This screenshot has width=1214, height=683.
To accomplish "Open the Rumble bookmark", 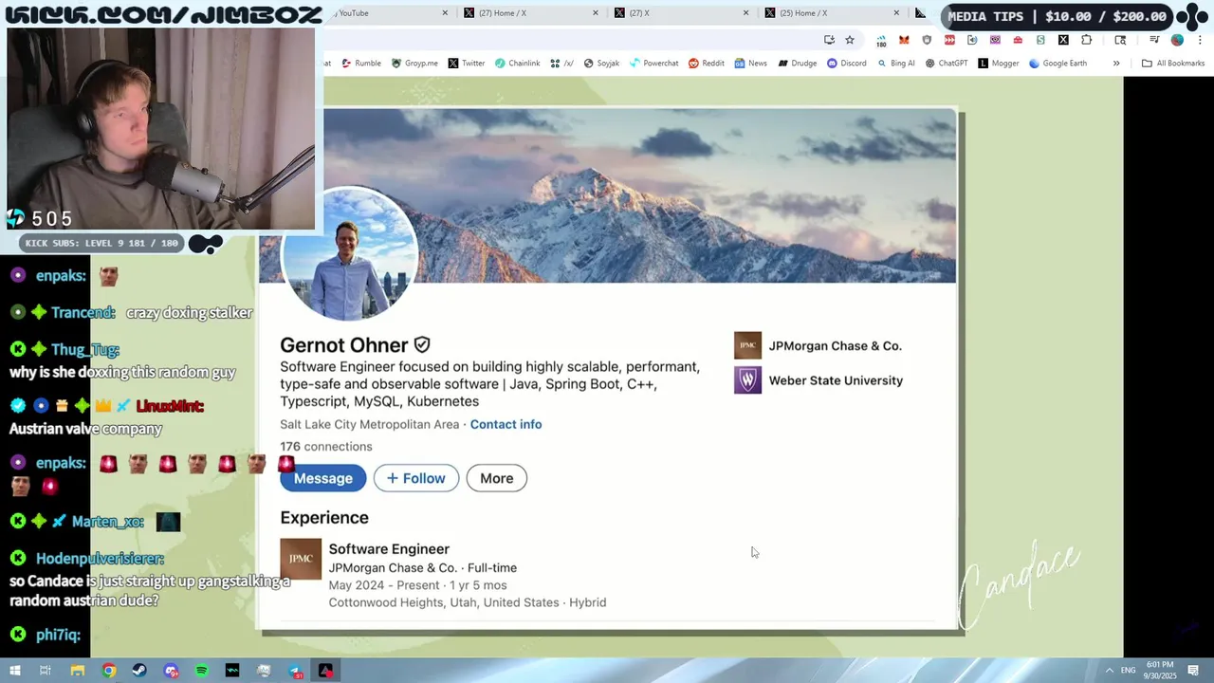I will [x=360, y=64].
